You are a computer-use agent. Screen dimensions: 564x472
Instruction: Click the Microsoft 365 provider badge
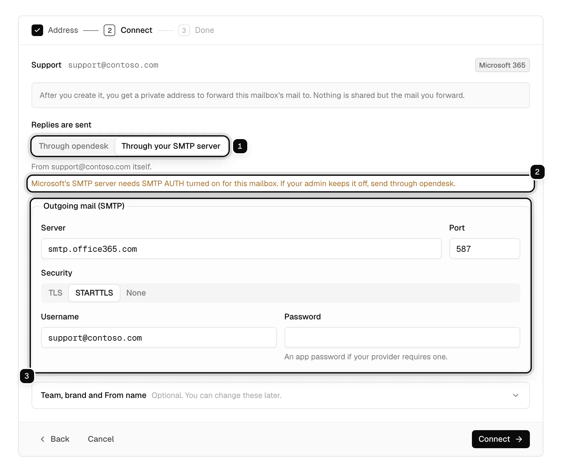point(502,65)
